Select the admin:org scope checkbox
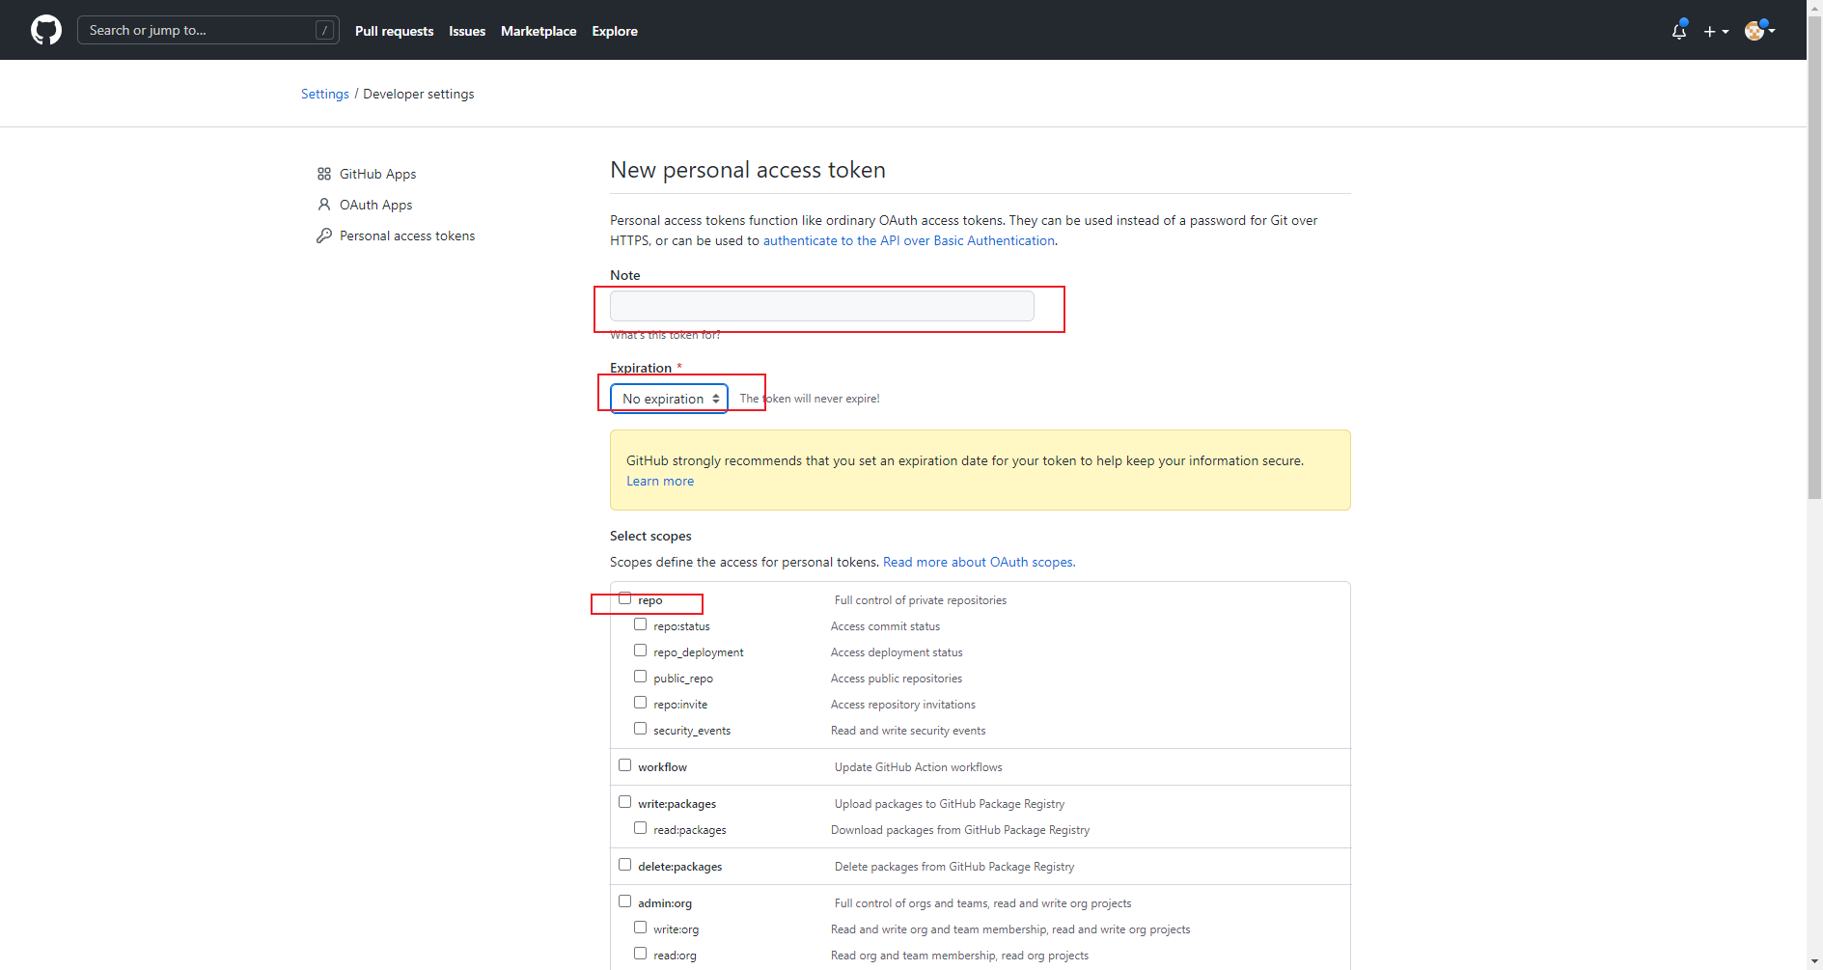 click(x=625, y=901)
